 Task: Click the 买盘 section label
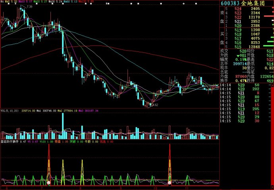[x=222, y=38]
